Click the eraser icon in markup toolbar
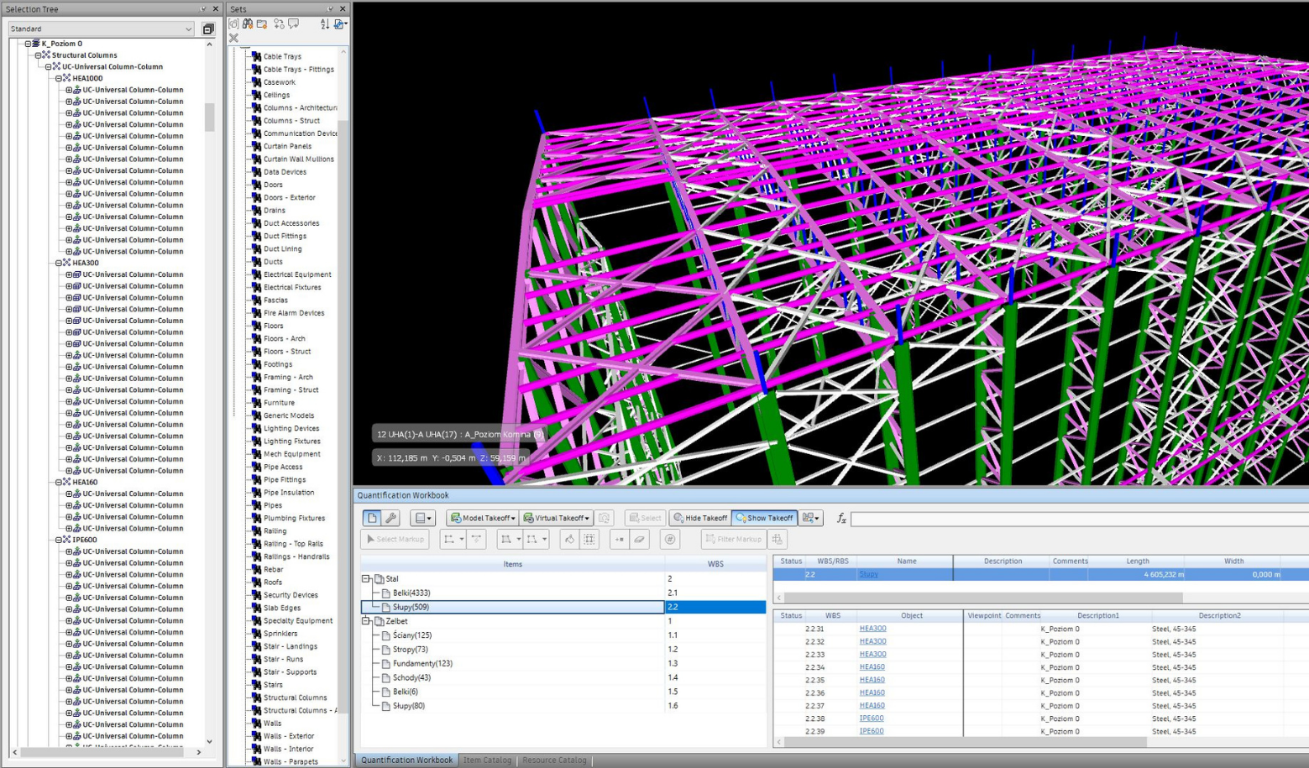1309x768 pixels. tap(640, 540)
